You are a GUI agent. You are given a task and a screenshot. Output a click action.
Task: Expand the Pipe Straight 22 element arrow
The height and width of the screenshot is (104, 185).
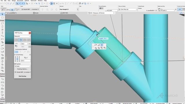click(78, 9)
